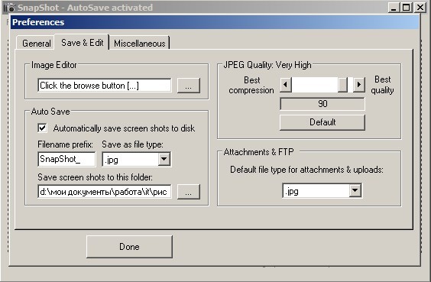Click 'Save screen shots to this folder:' label
The image size is (431, 282).
[x=95, y=177]
